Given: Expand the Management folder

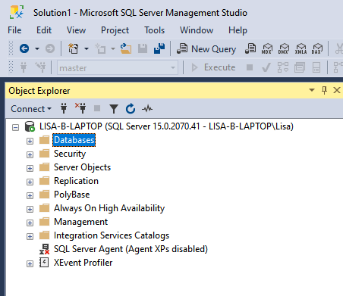Looking at the screenshot, I should (30, 223).
